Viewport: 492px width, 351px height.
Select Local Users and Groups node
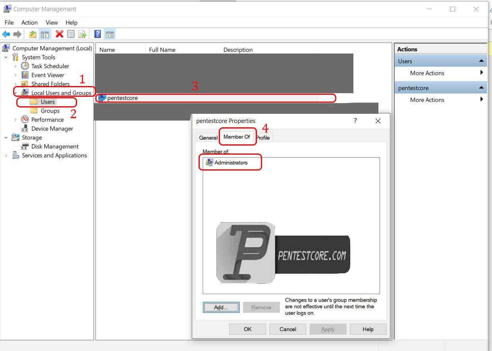click(61, 93)
